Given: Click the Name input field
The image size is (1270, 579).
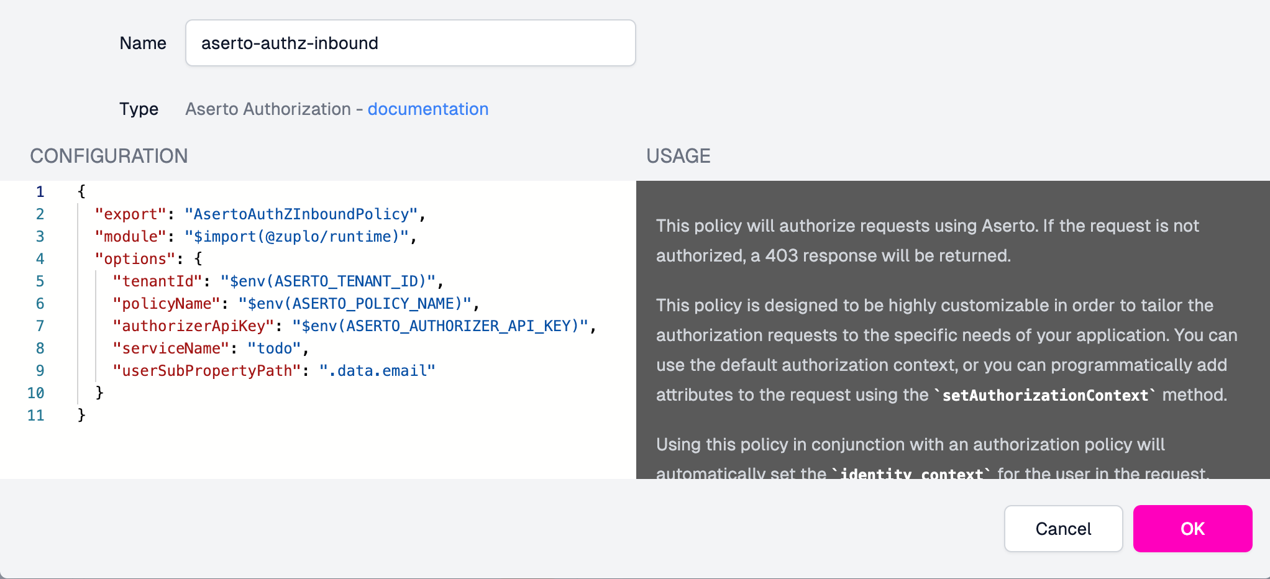Looking at the screenshot, I should click(410, 43).
